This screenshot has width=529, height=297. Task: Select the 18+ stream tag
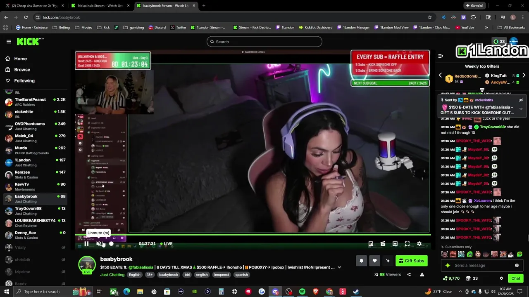tap(149, 275)
